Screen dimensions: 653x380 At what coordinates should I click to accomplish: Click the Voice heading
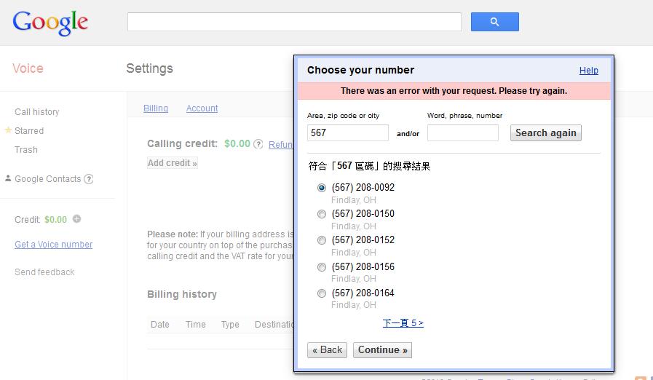click(28, 68)
